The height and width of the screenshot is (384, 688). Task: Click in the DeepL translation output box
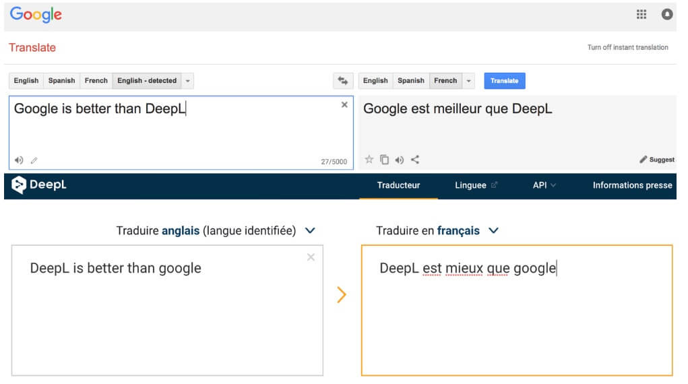tap(517, 311)
